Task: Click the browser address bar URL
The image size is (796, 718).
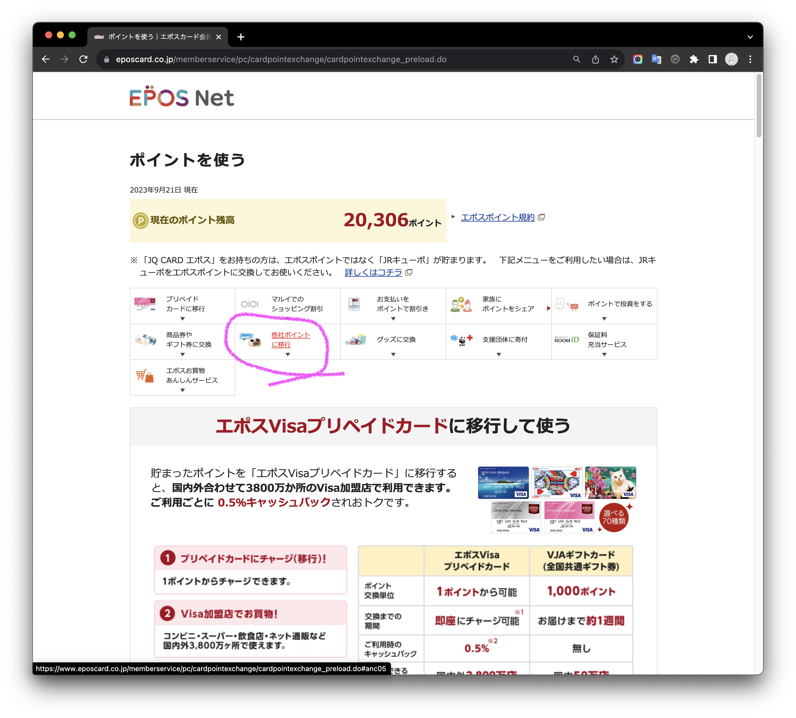Action: pyautogui.click(x=281, y=59)
